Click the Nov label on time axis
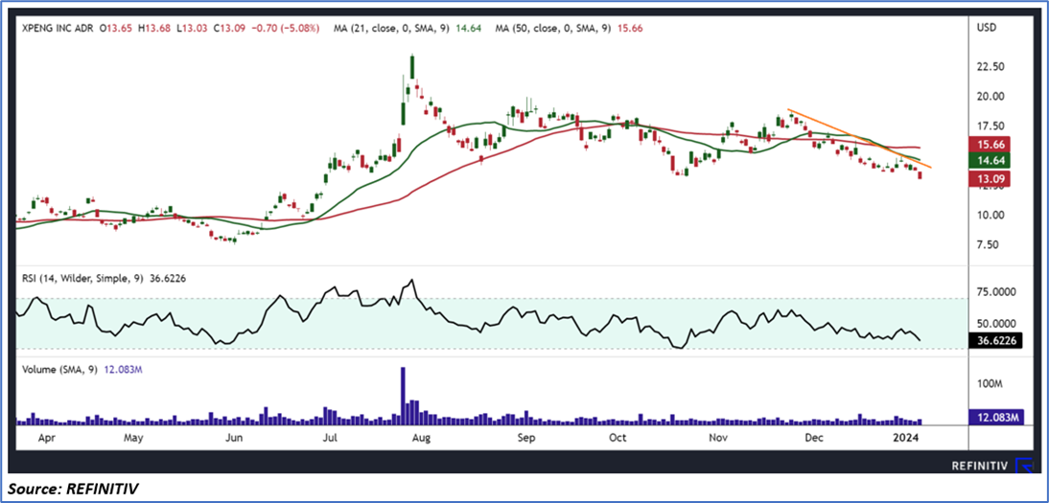 click(718, 439)
